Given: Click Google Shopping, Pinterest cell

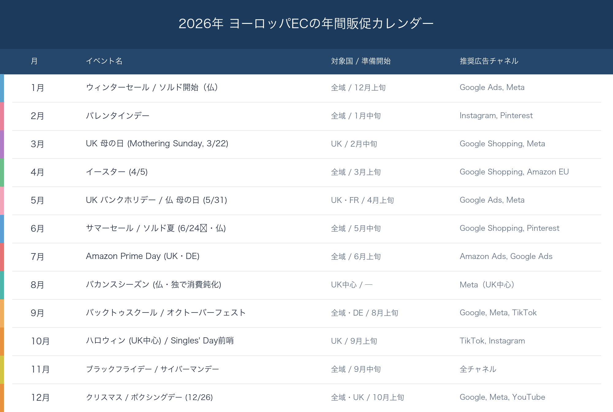Looking at the screenshot, I should (509, 228).
